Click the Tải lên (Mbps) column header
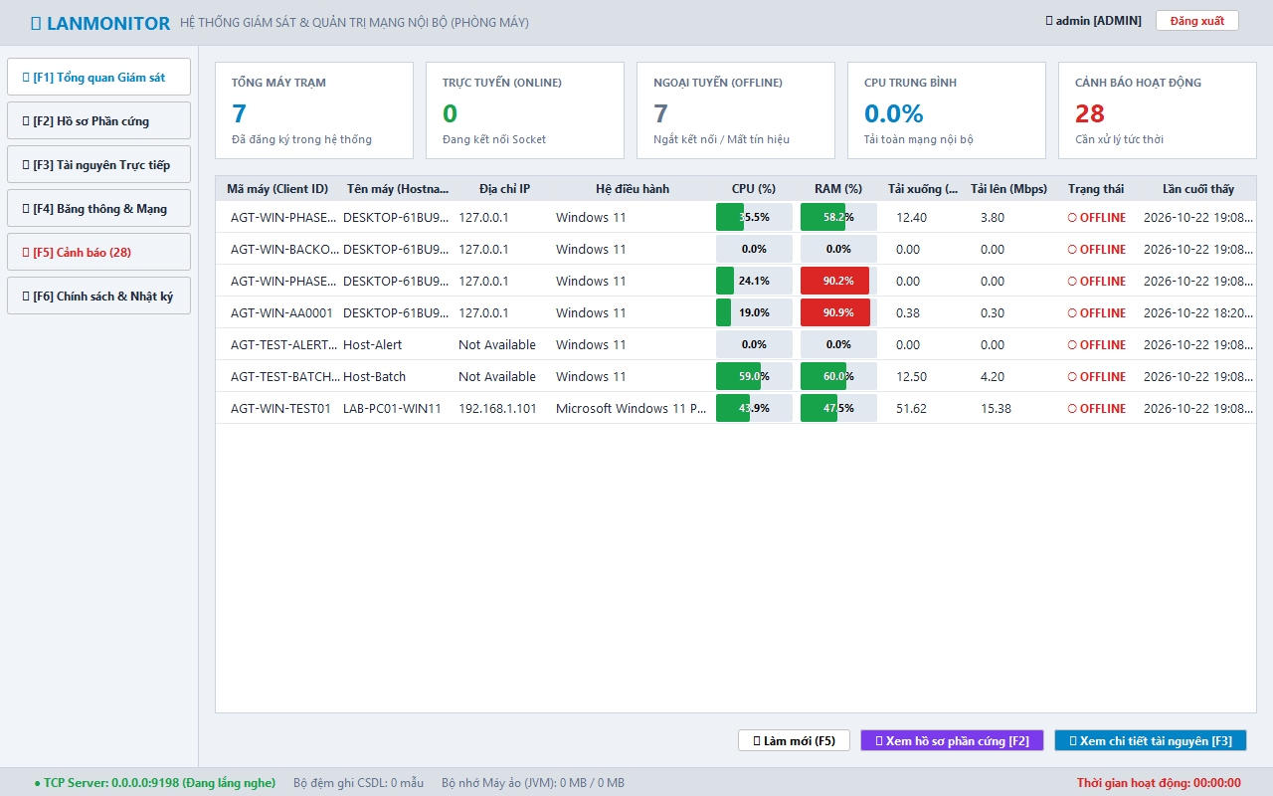This screenshot has width=1273, height=796. pyautogui.click(x=1008, y=189)
